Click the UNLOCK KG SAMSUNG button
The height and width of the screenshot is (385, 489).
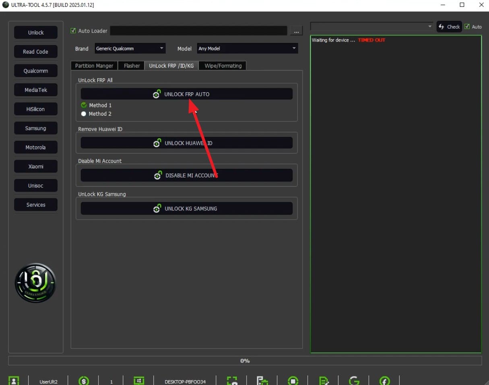[x=187, y=208]
